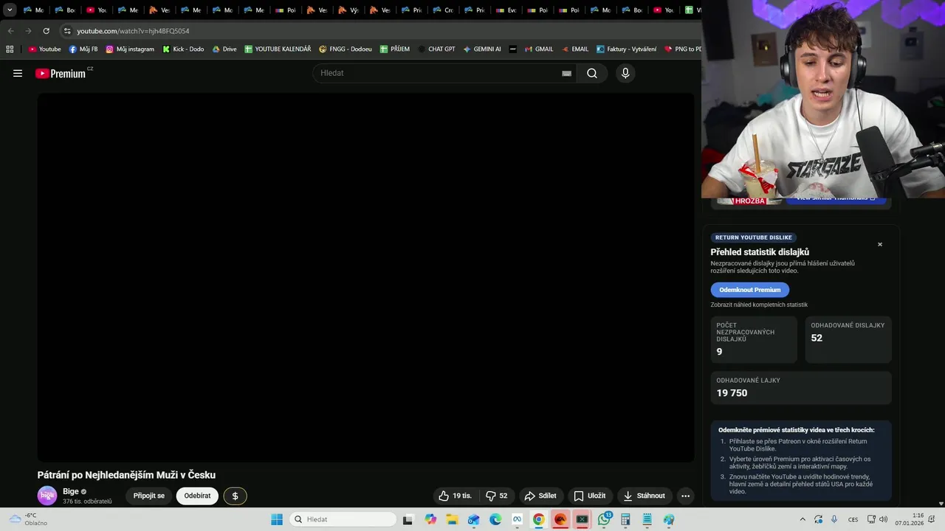Click the Odhadované lajky value 19 750
The width and height of the screenshot is (945, 531).
click(x=732, y=393)
